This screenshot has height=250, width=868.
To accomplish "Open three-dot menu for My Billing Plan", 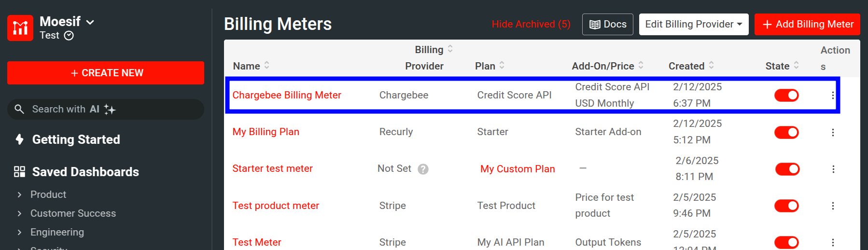I will click(x=833, y=132).
